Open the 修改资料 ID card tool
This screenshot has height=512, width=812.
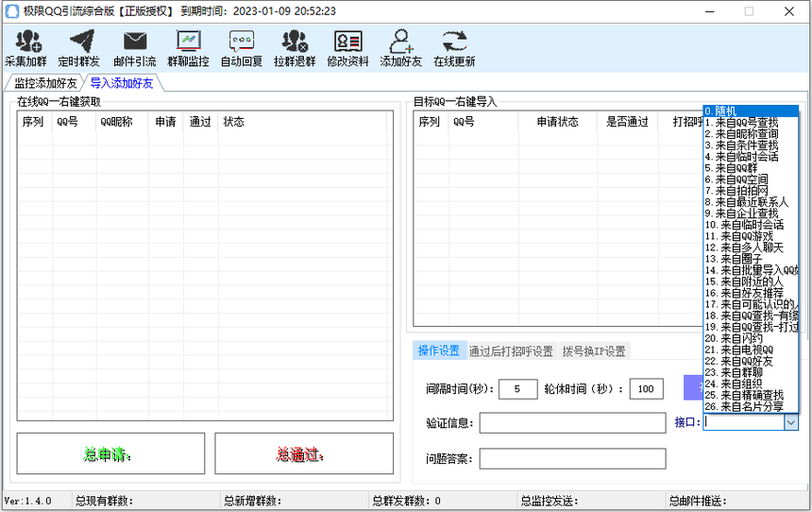(347, 48)
